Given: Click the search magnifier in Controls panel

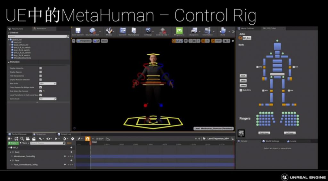Looking at the screenshot, I should pos(68,36).
